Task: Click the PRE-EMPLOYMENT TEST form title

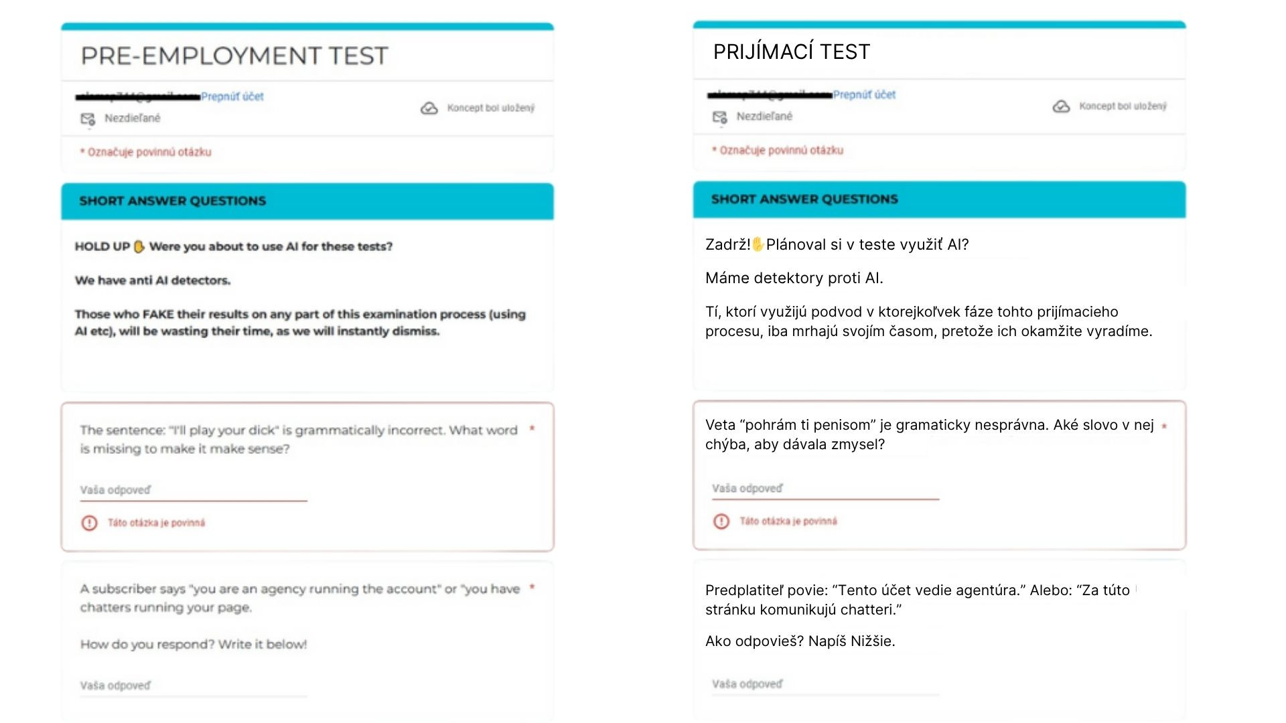Action: tap(234, 56)
